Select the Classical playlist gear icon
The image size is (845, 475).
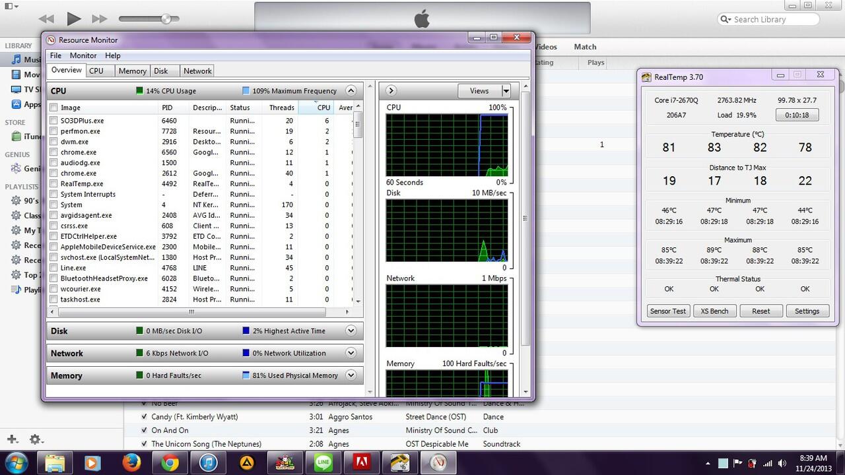click(17, 216)
